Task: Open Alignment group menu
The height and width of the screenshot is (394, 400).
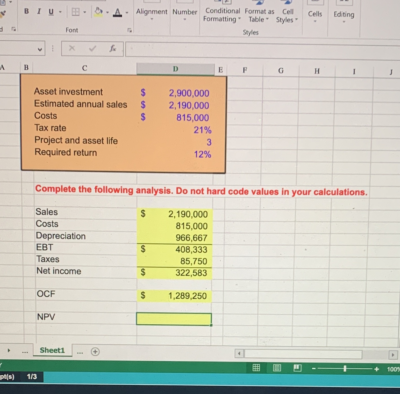Action: [152, 14]
